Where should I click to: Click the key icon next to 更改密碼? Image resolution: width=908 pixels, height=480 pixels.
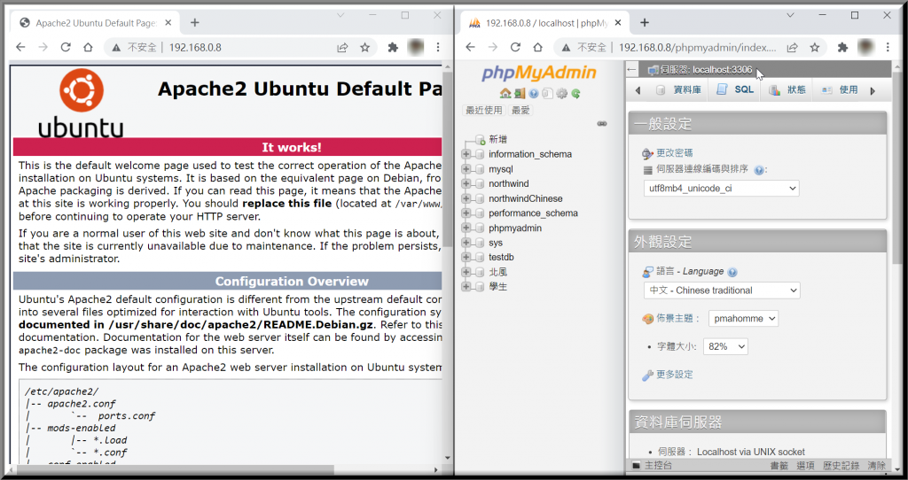[647, 153]
